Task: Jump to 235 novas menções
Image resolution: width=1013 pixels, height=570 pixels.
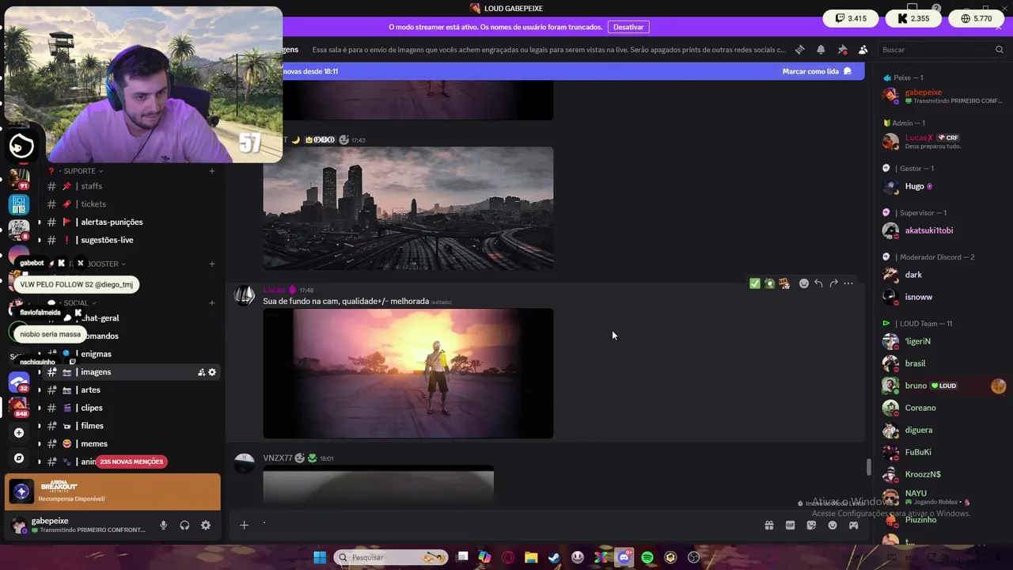Action: pos(131,462)
